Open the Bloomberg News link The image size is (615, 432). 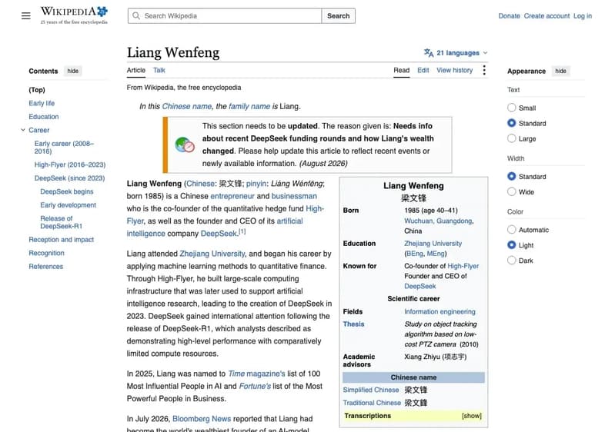tap(202, 419)
